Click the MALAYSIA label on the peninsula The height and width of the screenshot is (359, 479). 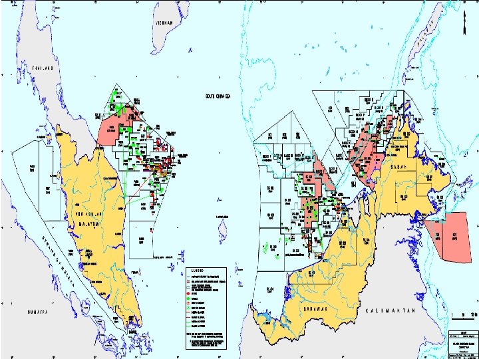[x=89, y=224]
